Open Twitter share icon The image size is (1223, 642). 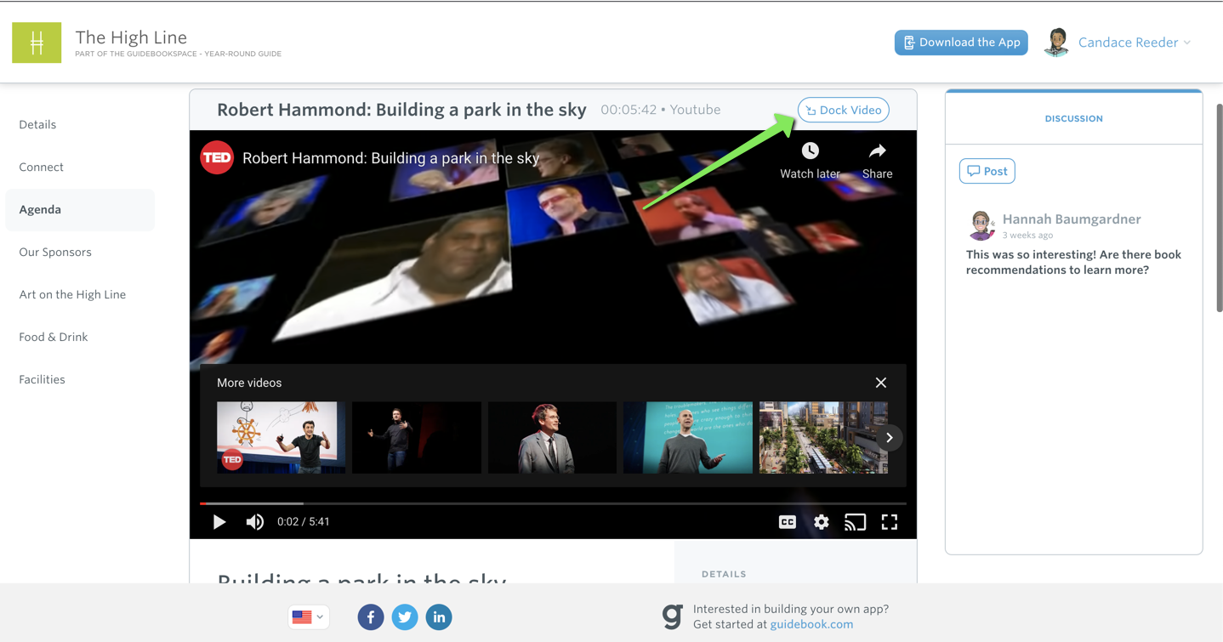click(405, 617)
